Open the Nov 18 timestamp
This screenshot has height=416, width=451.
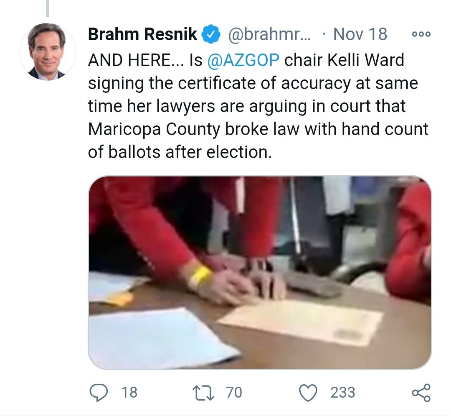click(360, 34)
